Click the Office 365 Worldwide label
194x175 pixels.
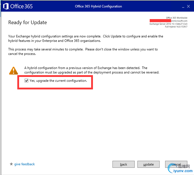[x=176, y=18]
